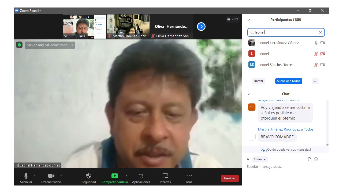This screenshot has width=343, height=193.
Task: Click the Zoom Reunión app icon
Action: point(17,10)
